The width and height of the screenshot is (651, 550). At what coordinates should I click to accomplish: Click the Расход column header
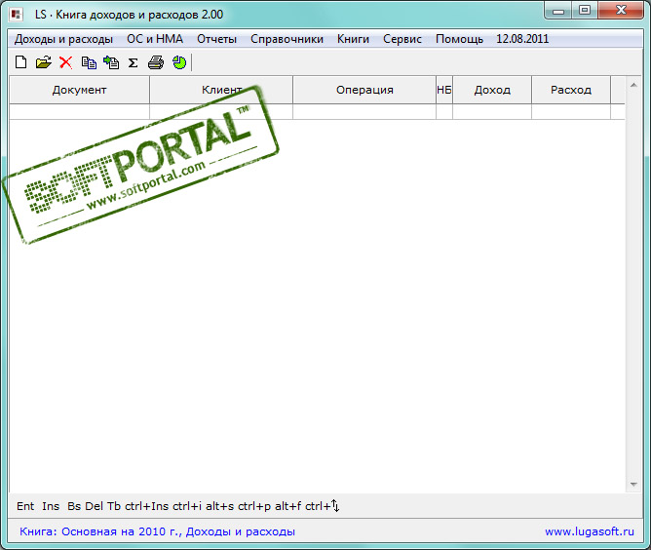[571, 90]
